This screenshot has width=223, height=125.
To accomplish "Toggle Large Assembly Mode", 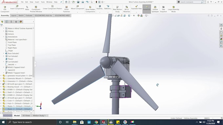I will 173,9.
